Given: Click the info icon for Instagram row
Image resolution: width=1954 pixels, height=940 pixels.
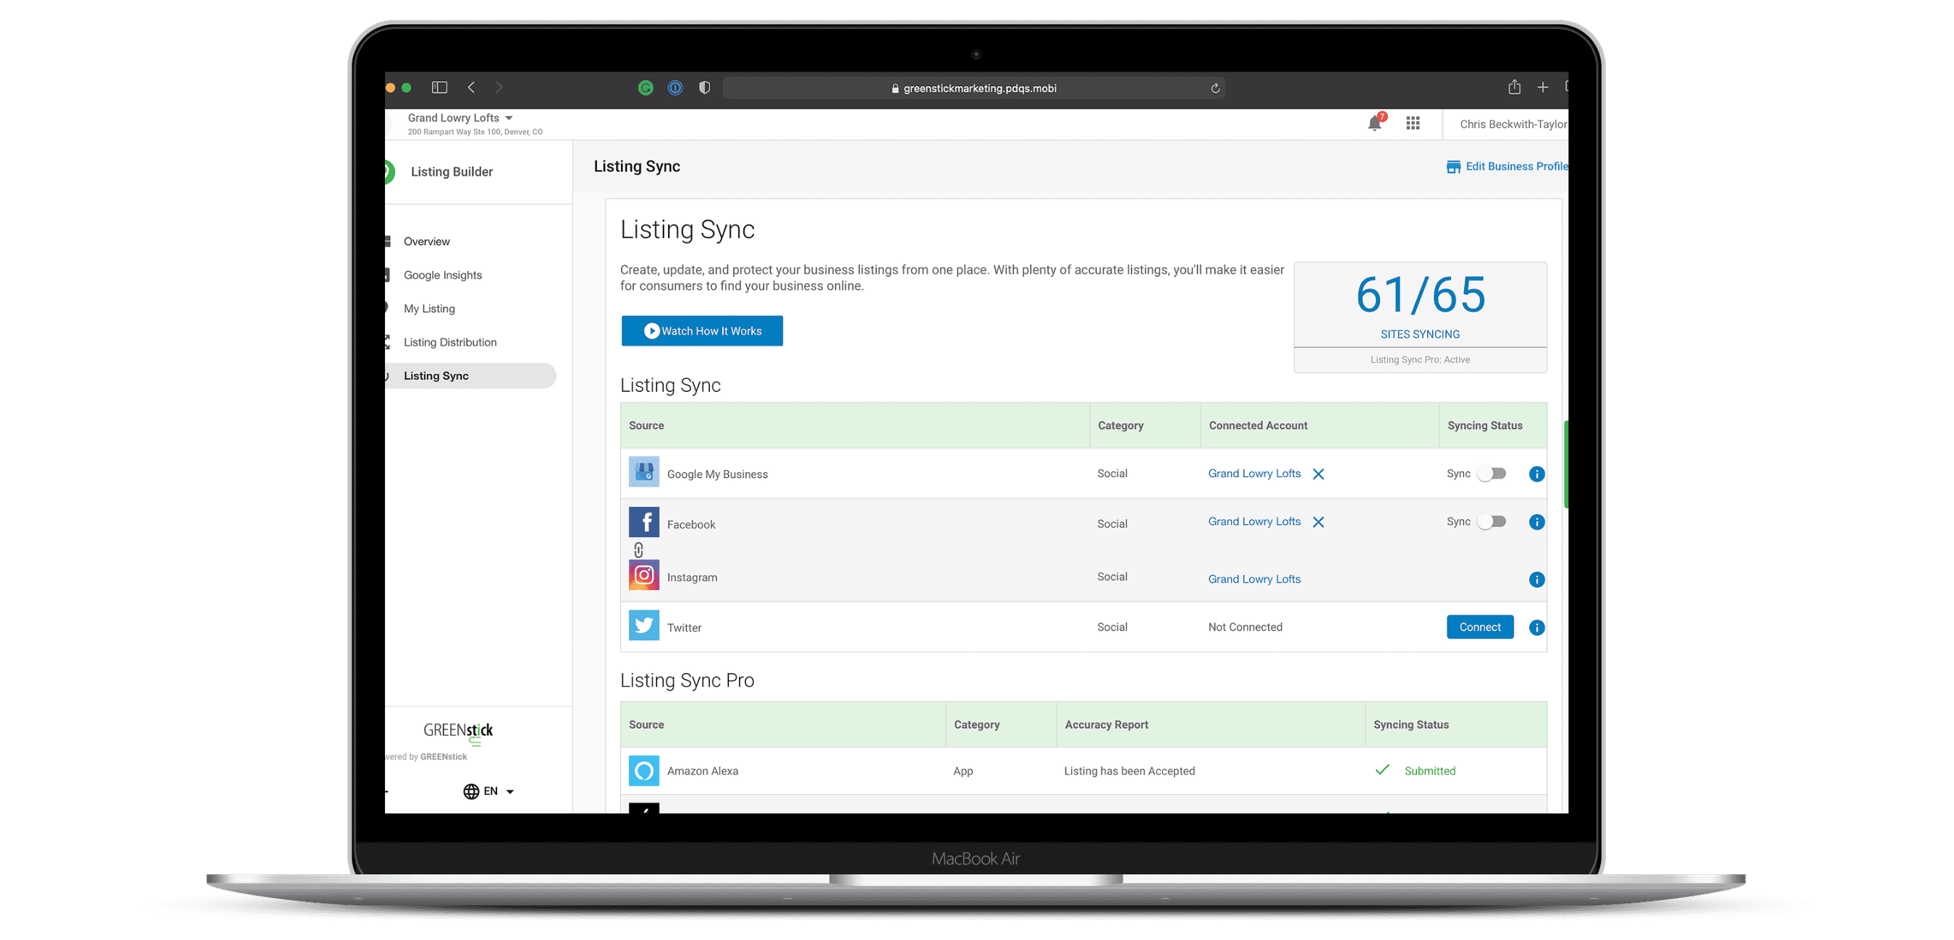Looking at the screenshot, I should tap(1536, 580).
